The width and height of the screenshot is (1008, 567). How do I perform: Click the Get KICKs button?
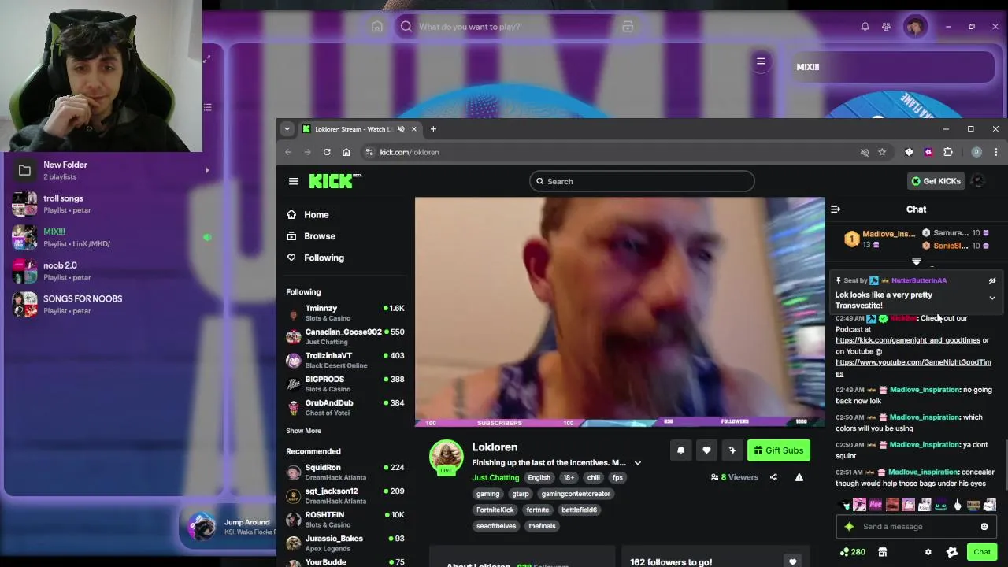936,181
